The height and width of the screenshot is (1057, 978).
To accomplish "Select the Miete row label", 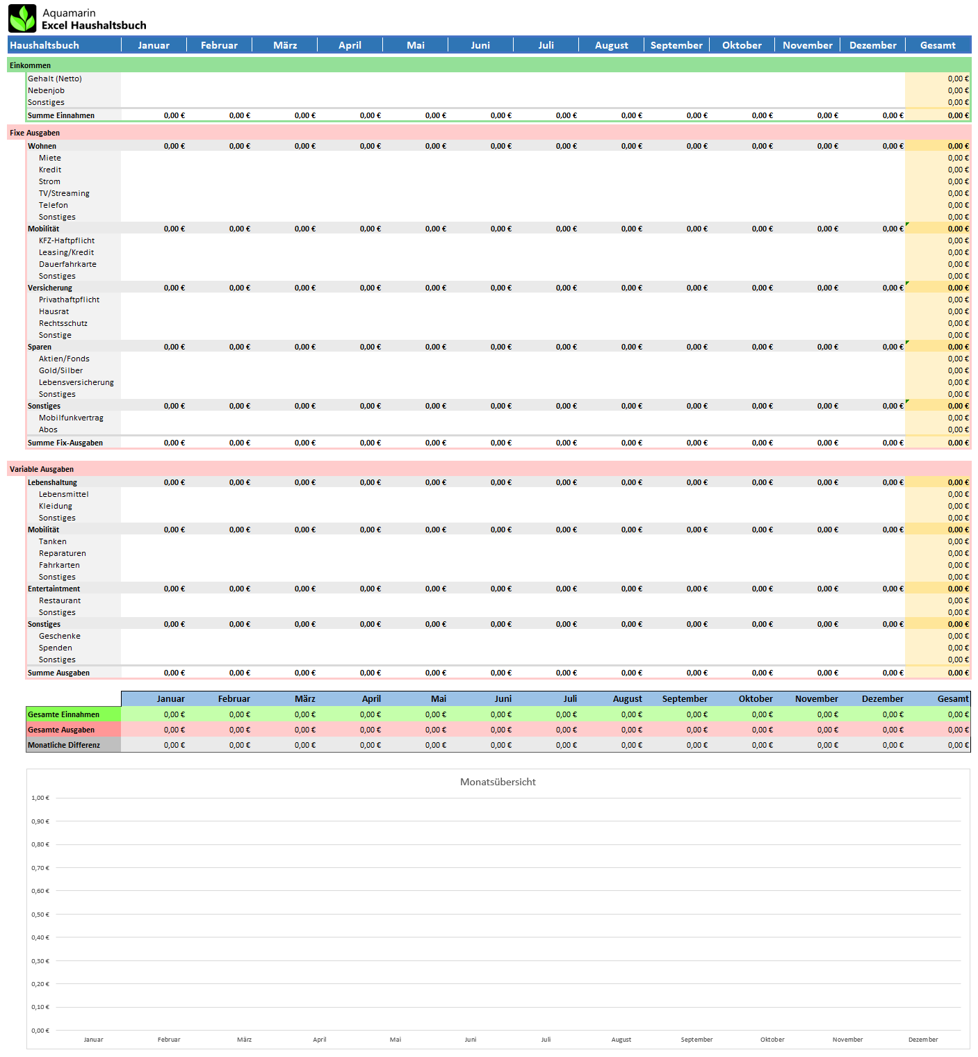I will (x=50, y=158).
